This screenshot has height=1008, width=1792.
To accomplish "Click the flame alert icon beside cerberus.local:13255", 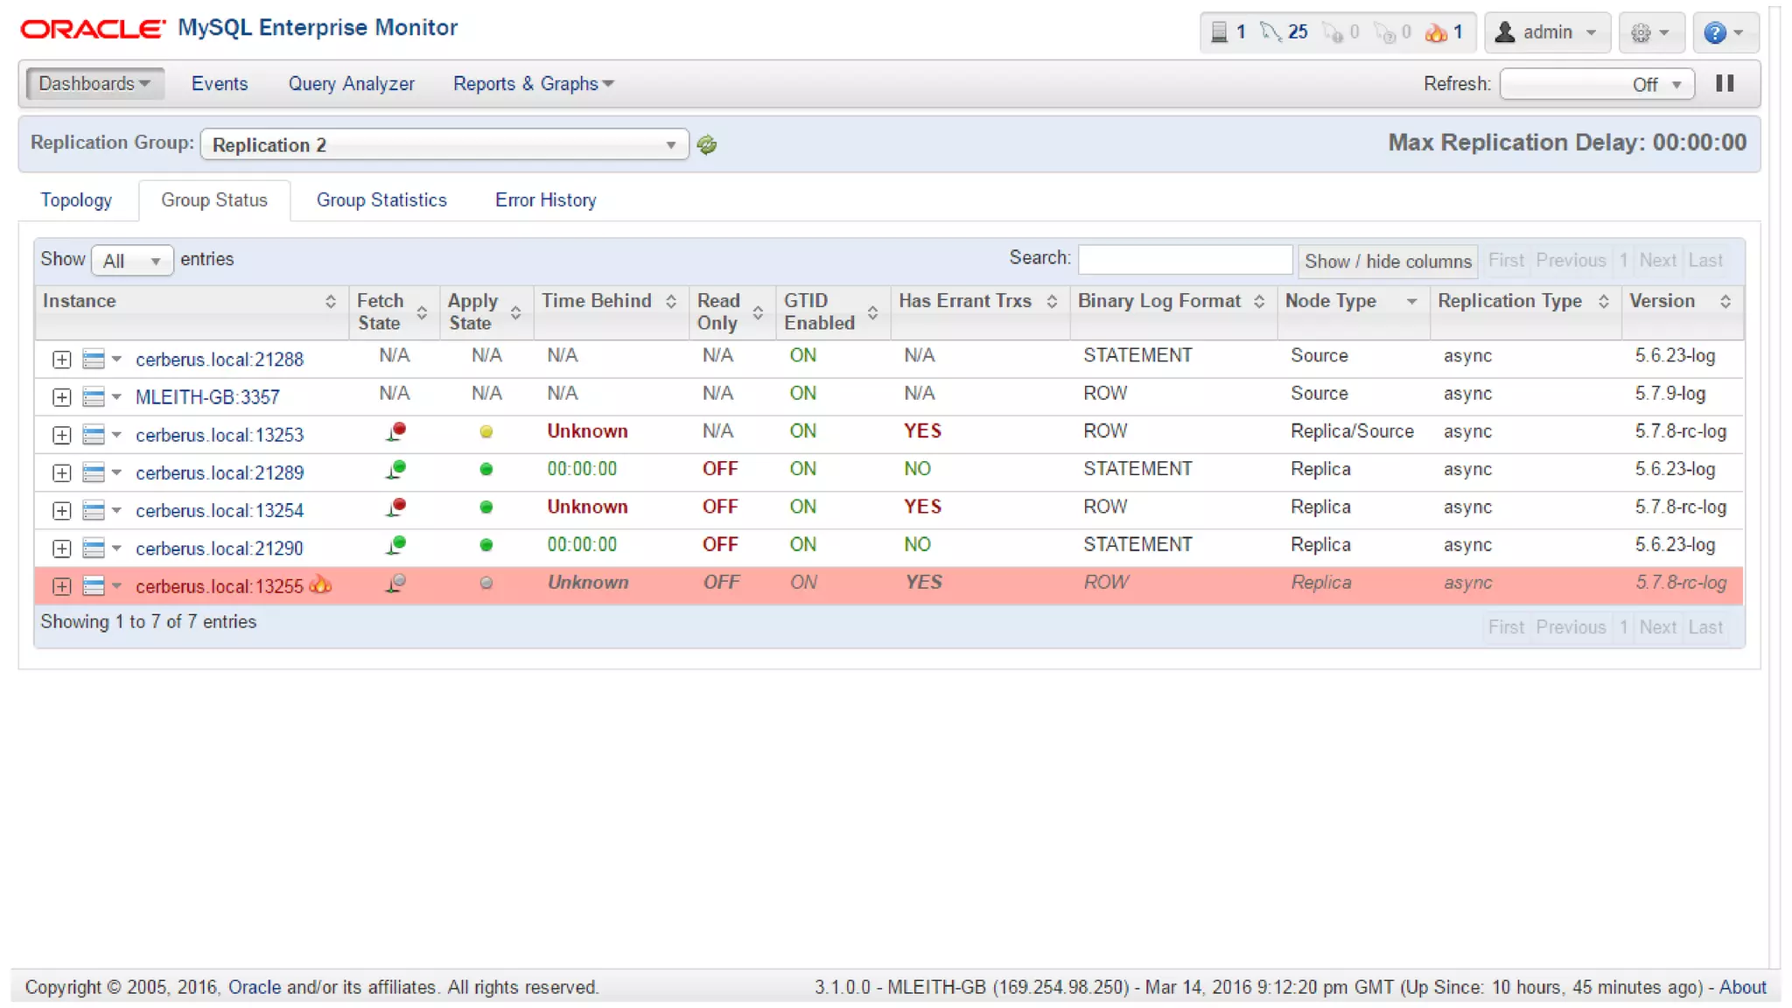I will tap(320, 584).
